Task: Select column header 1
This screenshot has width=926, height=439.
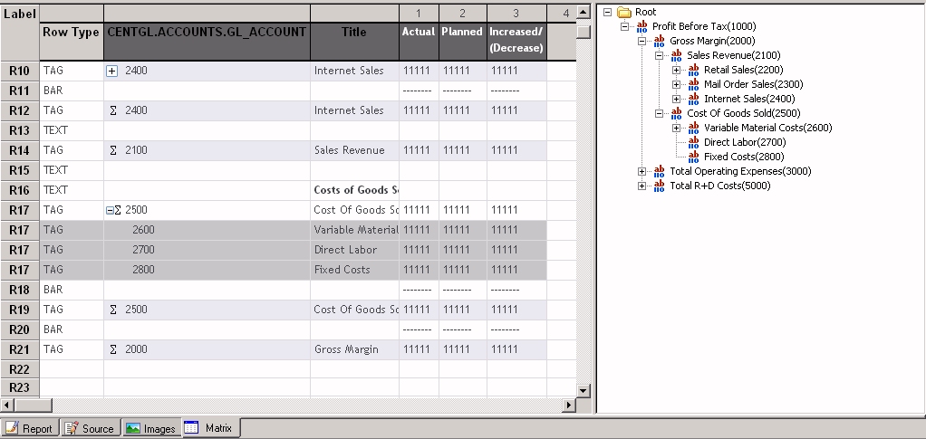Action: pos(419,13)
